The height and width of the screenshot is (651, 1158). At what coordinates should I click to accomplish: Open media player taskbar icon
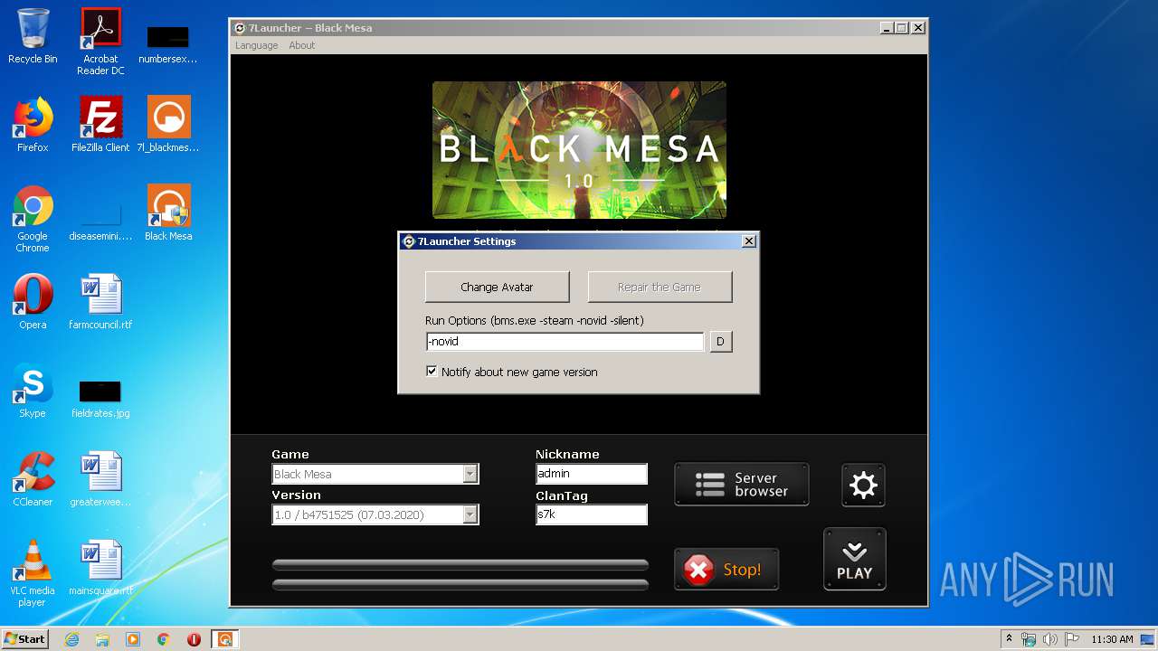[x=133, y=639]
